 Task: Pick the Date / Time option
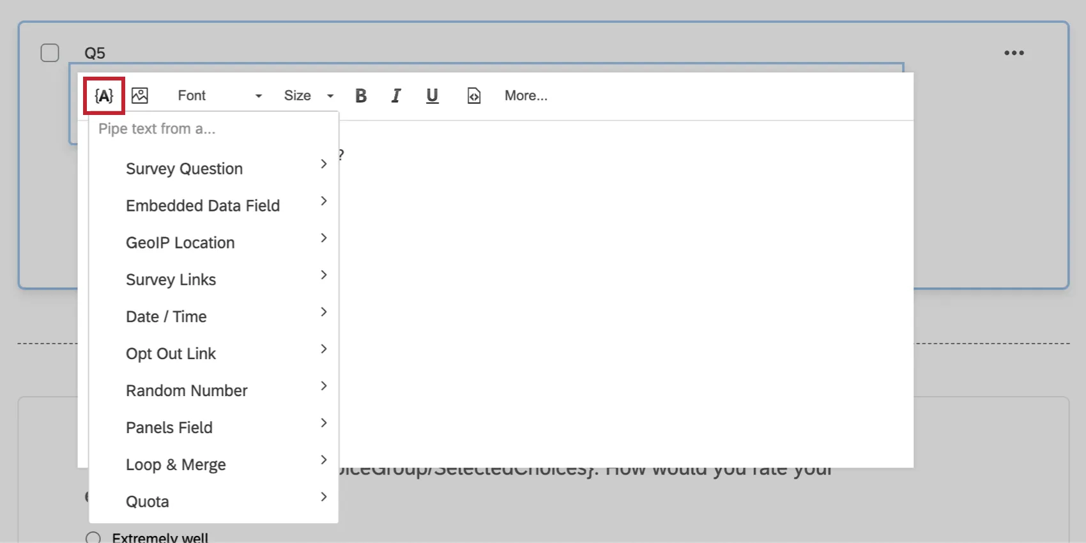tap(166, 317)
